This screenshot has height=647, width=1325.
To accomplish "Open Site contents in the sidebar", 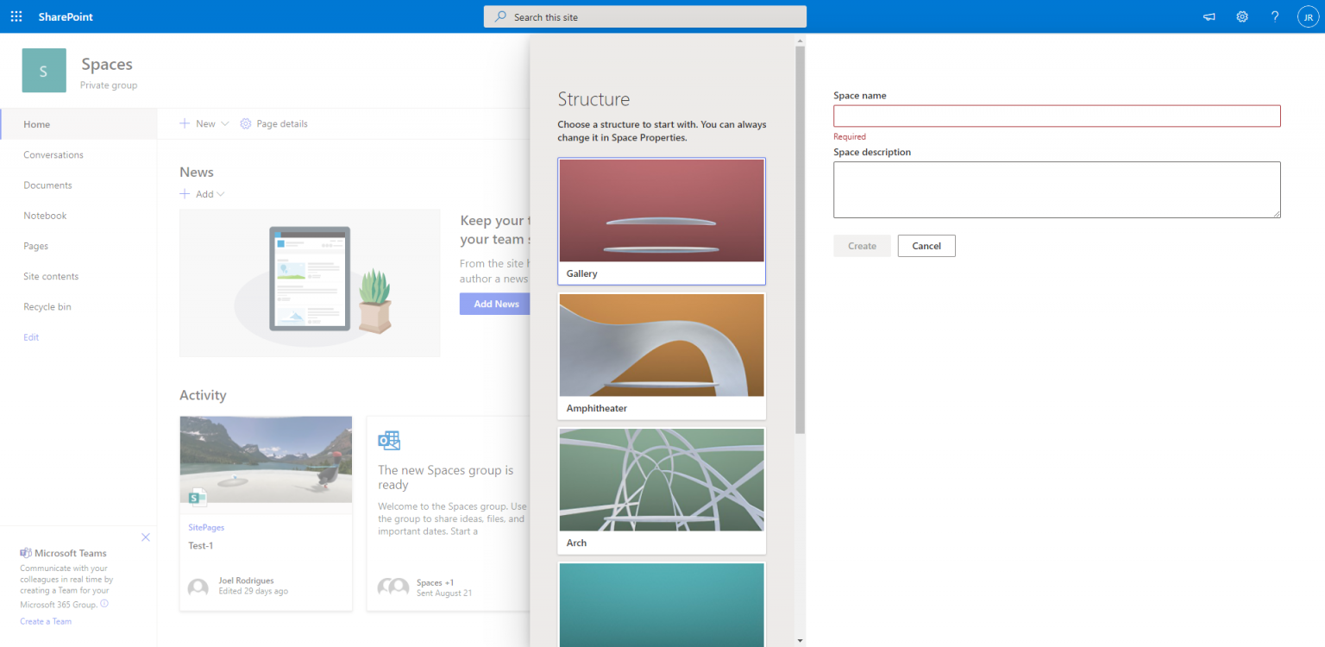I will pyautogui.click(x=50, y=276).
